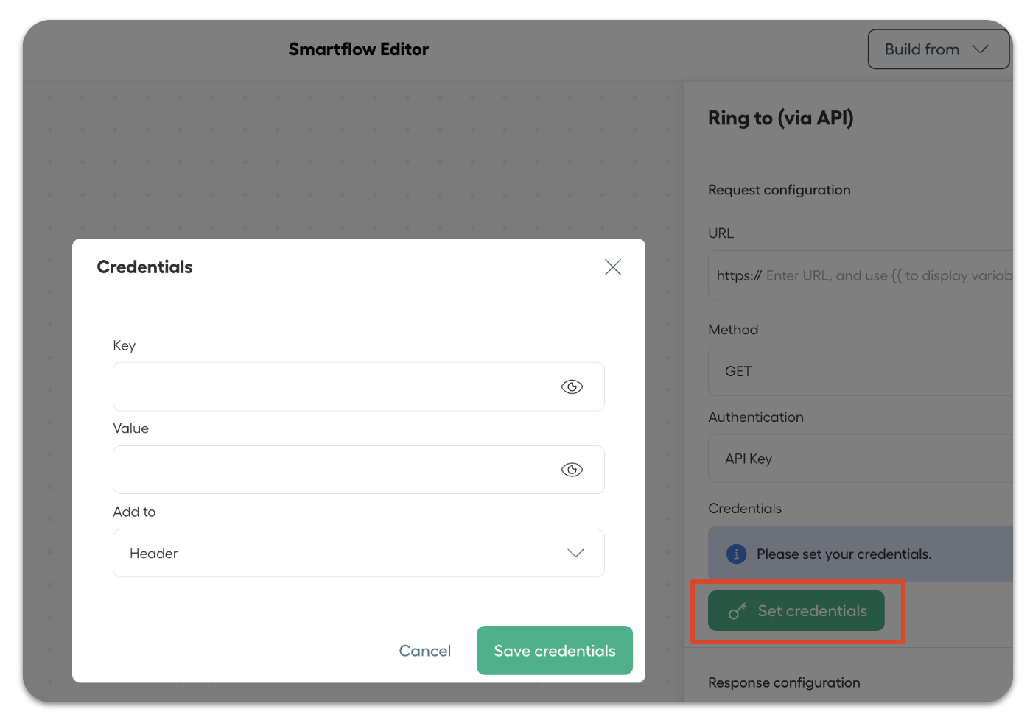The height and width of the screenshot is (720, 1030).
Task: Click the Build from chevron arrow
Action: coord(980,49)
